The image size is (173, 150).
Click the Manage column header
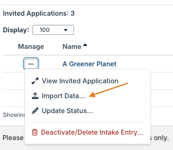(31, 46)
